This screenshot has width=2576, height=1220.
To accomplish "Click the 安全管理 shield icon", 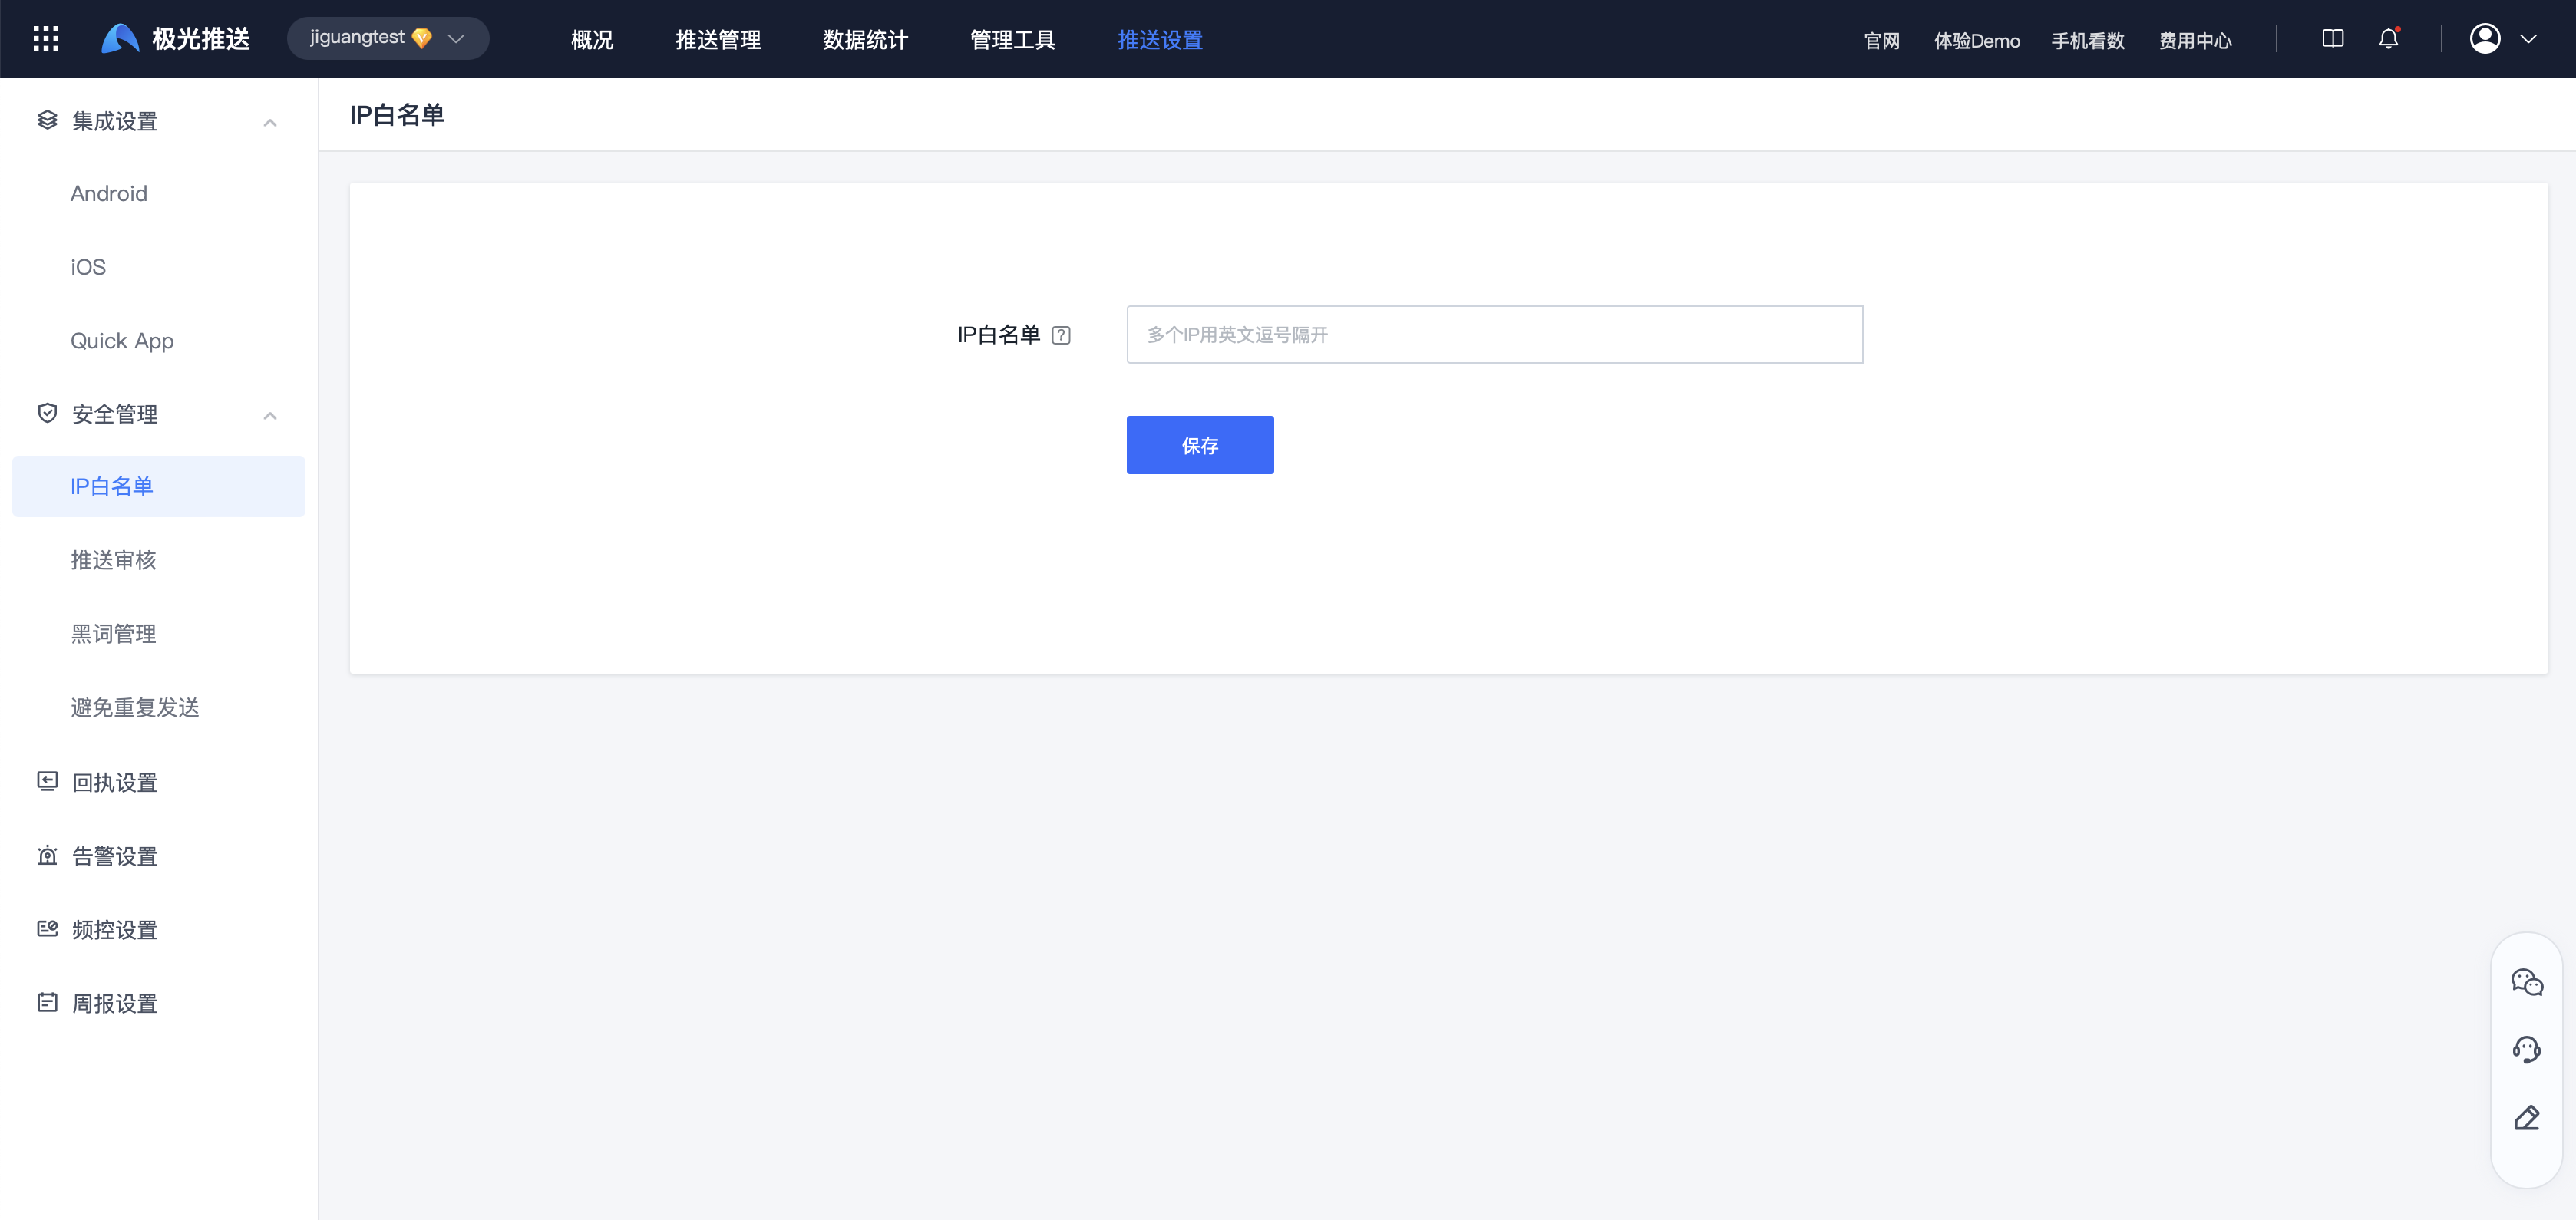I will (x=47, y=413).
